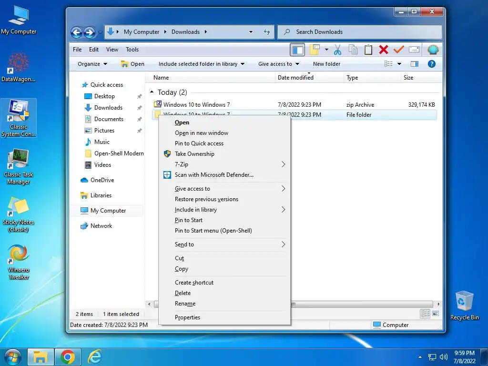The image size is (488, 366).
Task: Click the Open toolbar button
Action: [x=132, y=64]
